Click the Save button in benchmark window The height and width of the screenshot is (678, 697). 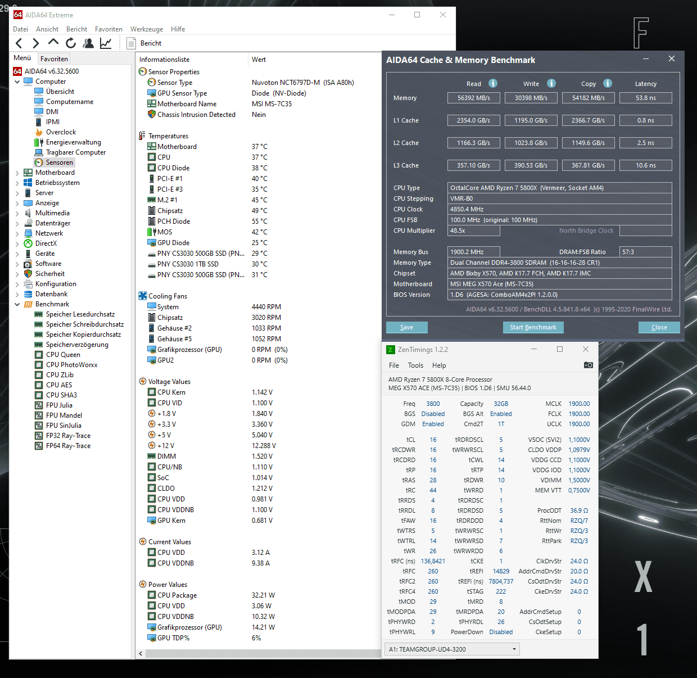(407, 327)
